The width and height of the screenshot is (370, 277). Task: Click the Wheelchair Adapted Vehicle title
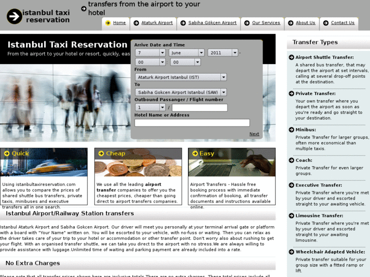point(330,252)
